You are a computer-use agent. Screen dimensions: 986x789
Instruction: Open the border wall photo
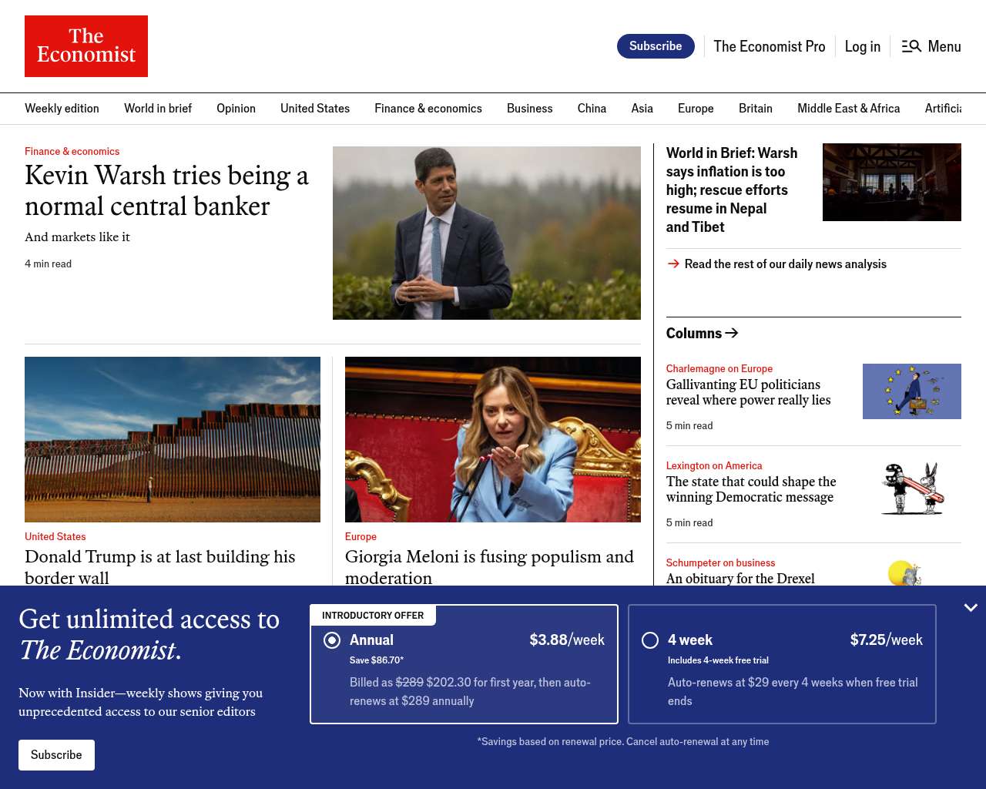coord(173,439)
